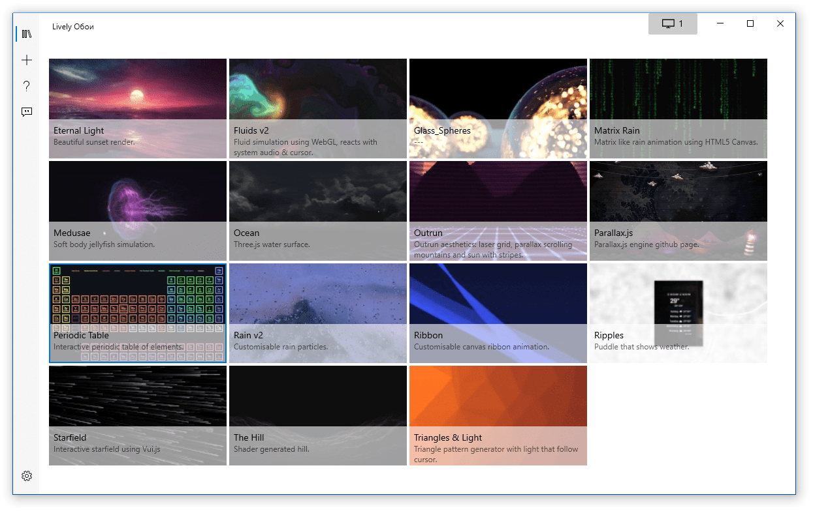Choose the Outrun wallpaper
Image resolution: width=813 pixels, height=515 pixels.
(x=498, y=210)
